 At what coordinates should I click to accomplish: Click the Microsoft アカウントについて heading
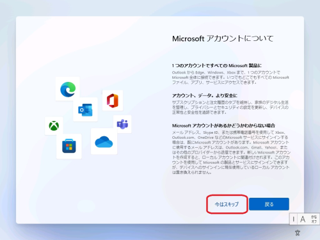pyautogui.click(x=223, y=38)
